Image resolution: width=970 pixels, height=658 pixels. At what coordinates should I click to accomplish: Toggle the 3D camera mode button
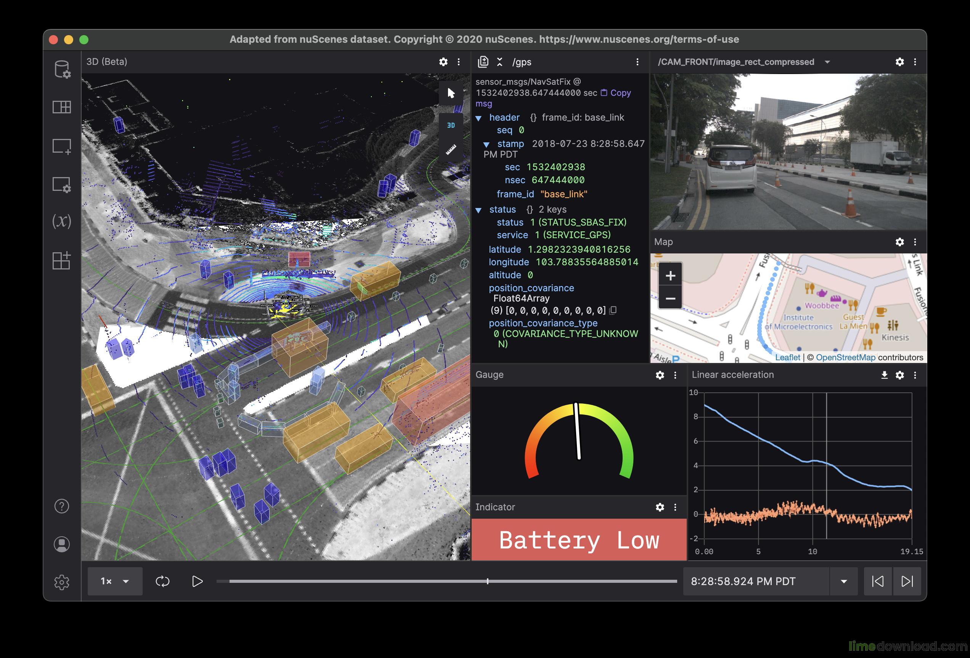click(451, 125)
